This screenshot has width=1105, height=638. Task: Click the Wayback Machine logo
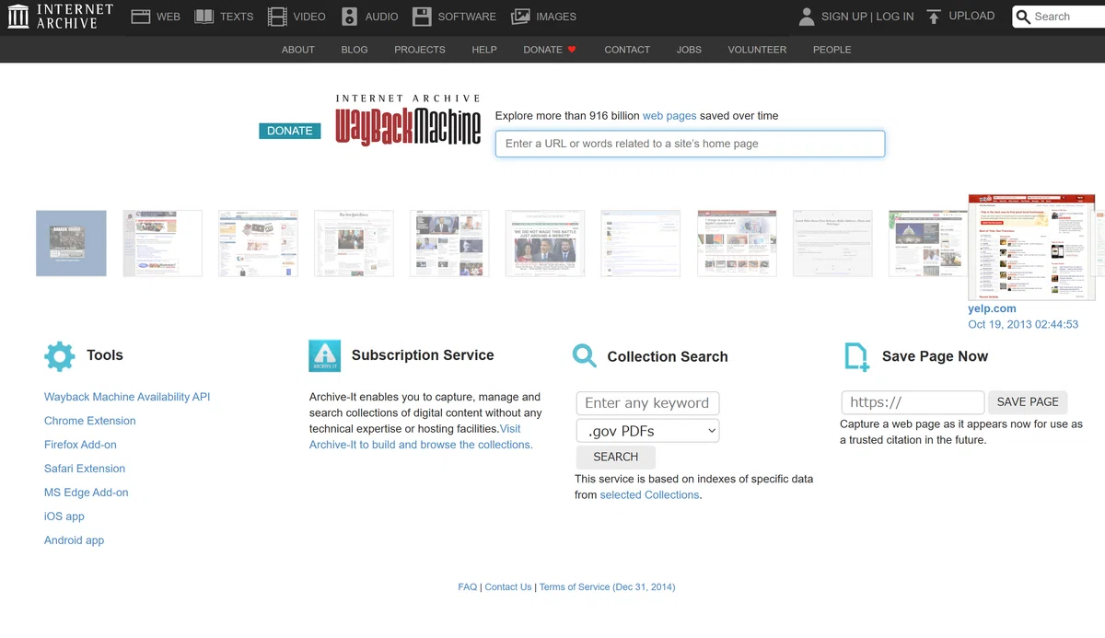[408, 121]
